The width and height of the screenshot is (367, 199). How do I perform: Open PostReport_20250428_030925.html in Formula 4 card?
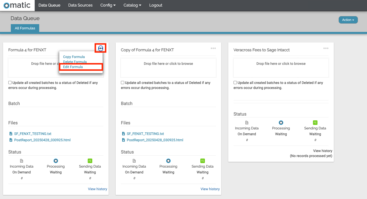[42, 140]
